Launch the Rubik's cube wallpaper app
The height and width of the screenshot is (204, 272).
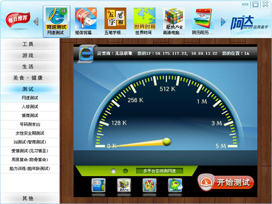[174, 19]
